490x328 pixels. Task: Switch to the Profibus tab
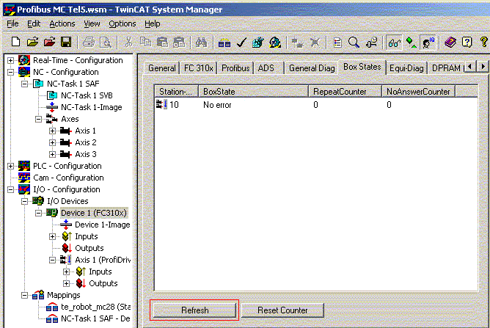click(x=235, y=68)
